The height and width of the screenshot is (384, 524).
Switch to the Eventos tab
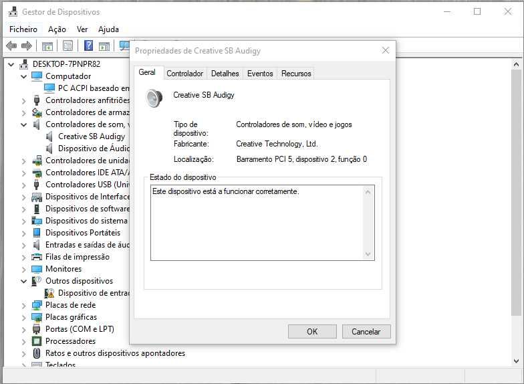point(260,74)
